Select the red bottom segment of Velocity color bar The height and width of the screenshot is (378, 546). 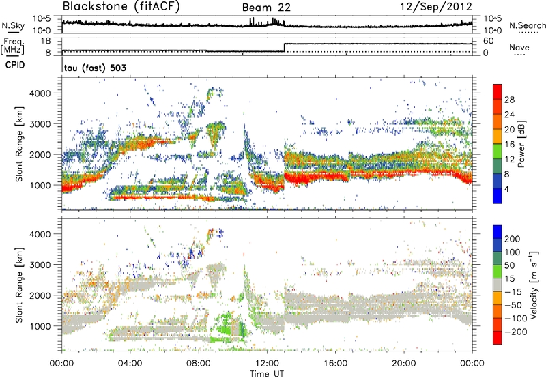(x=498, y=338)
